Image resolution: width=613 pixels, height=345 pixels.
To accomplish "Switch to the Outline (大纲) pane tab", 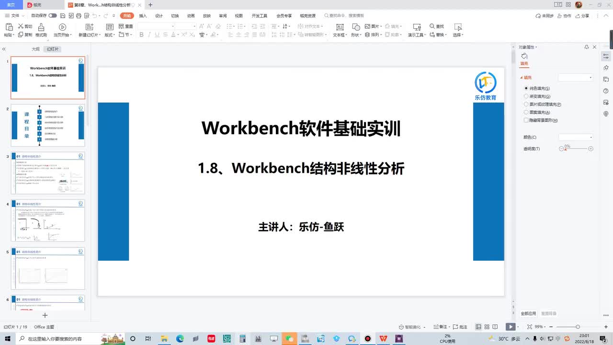I will click(35, 49).
